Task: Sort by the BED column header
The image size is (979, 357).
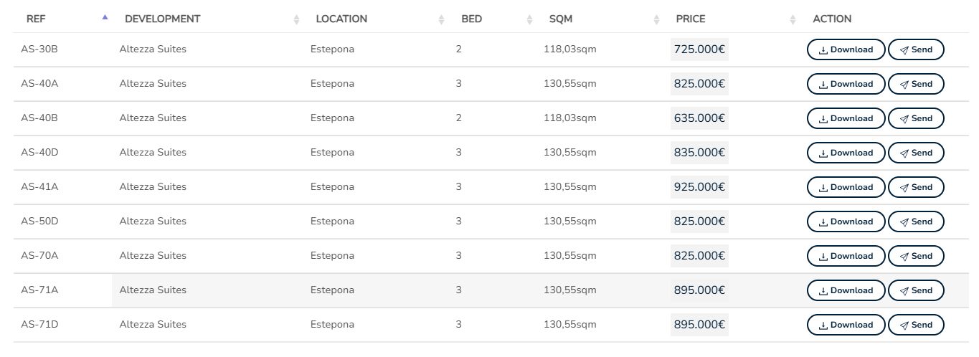Action: [471, 19]
